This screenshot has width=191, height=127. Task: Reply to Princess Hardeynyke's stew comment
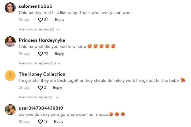[x=59, y=54]
